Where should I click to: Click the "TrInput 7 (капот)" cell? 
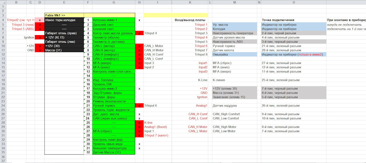click(x=157, y=136)
